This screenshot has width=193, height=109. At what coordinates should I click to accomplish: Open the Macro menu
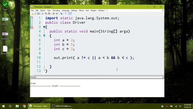click(x=81, y=11)
